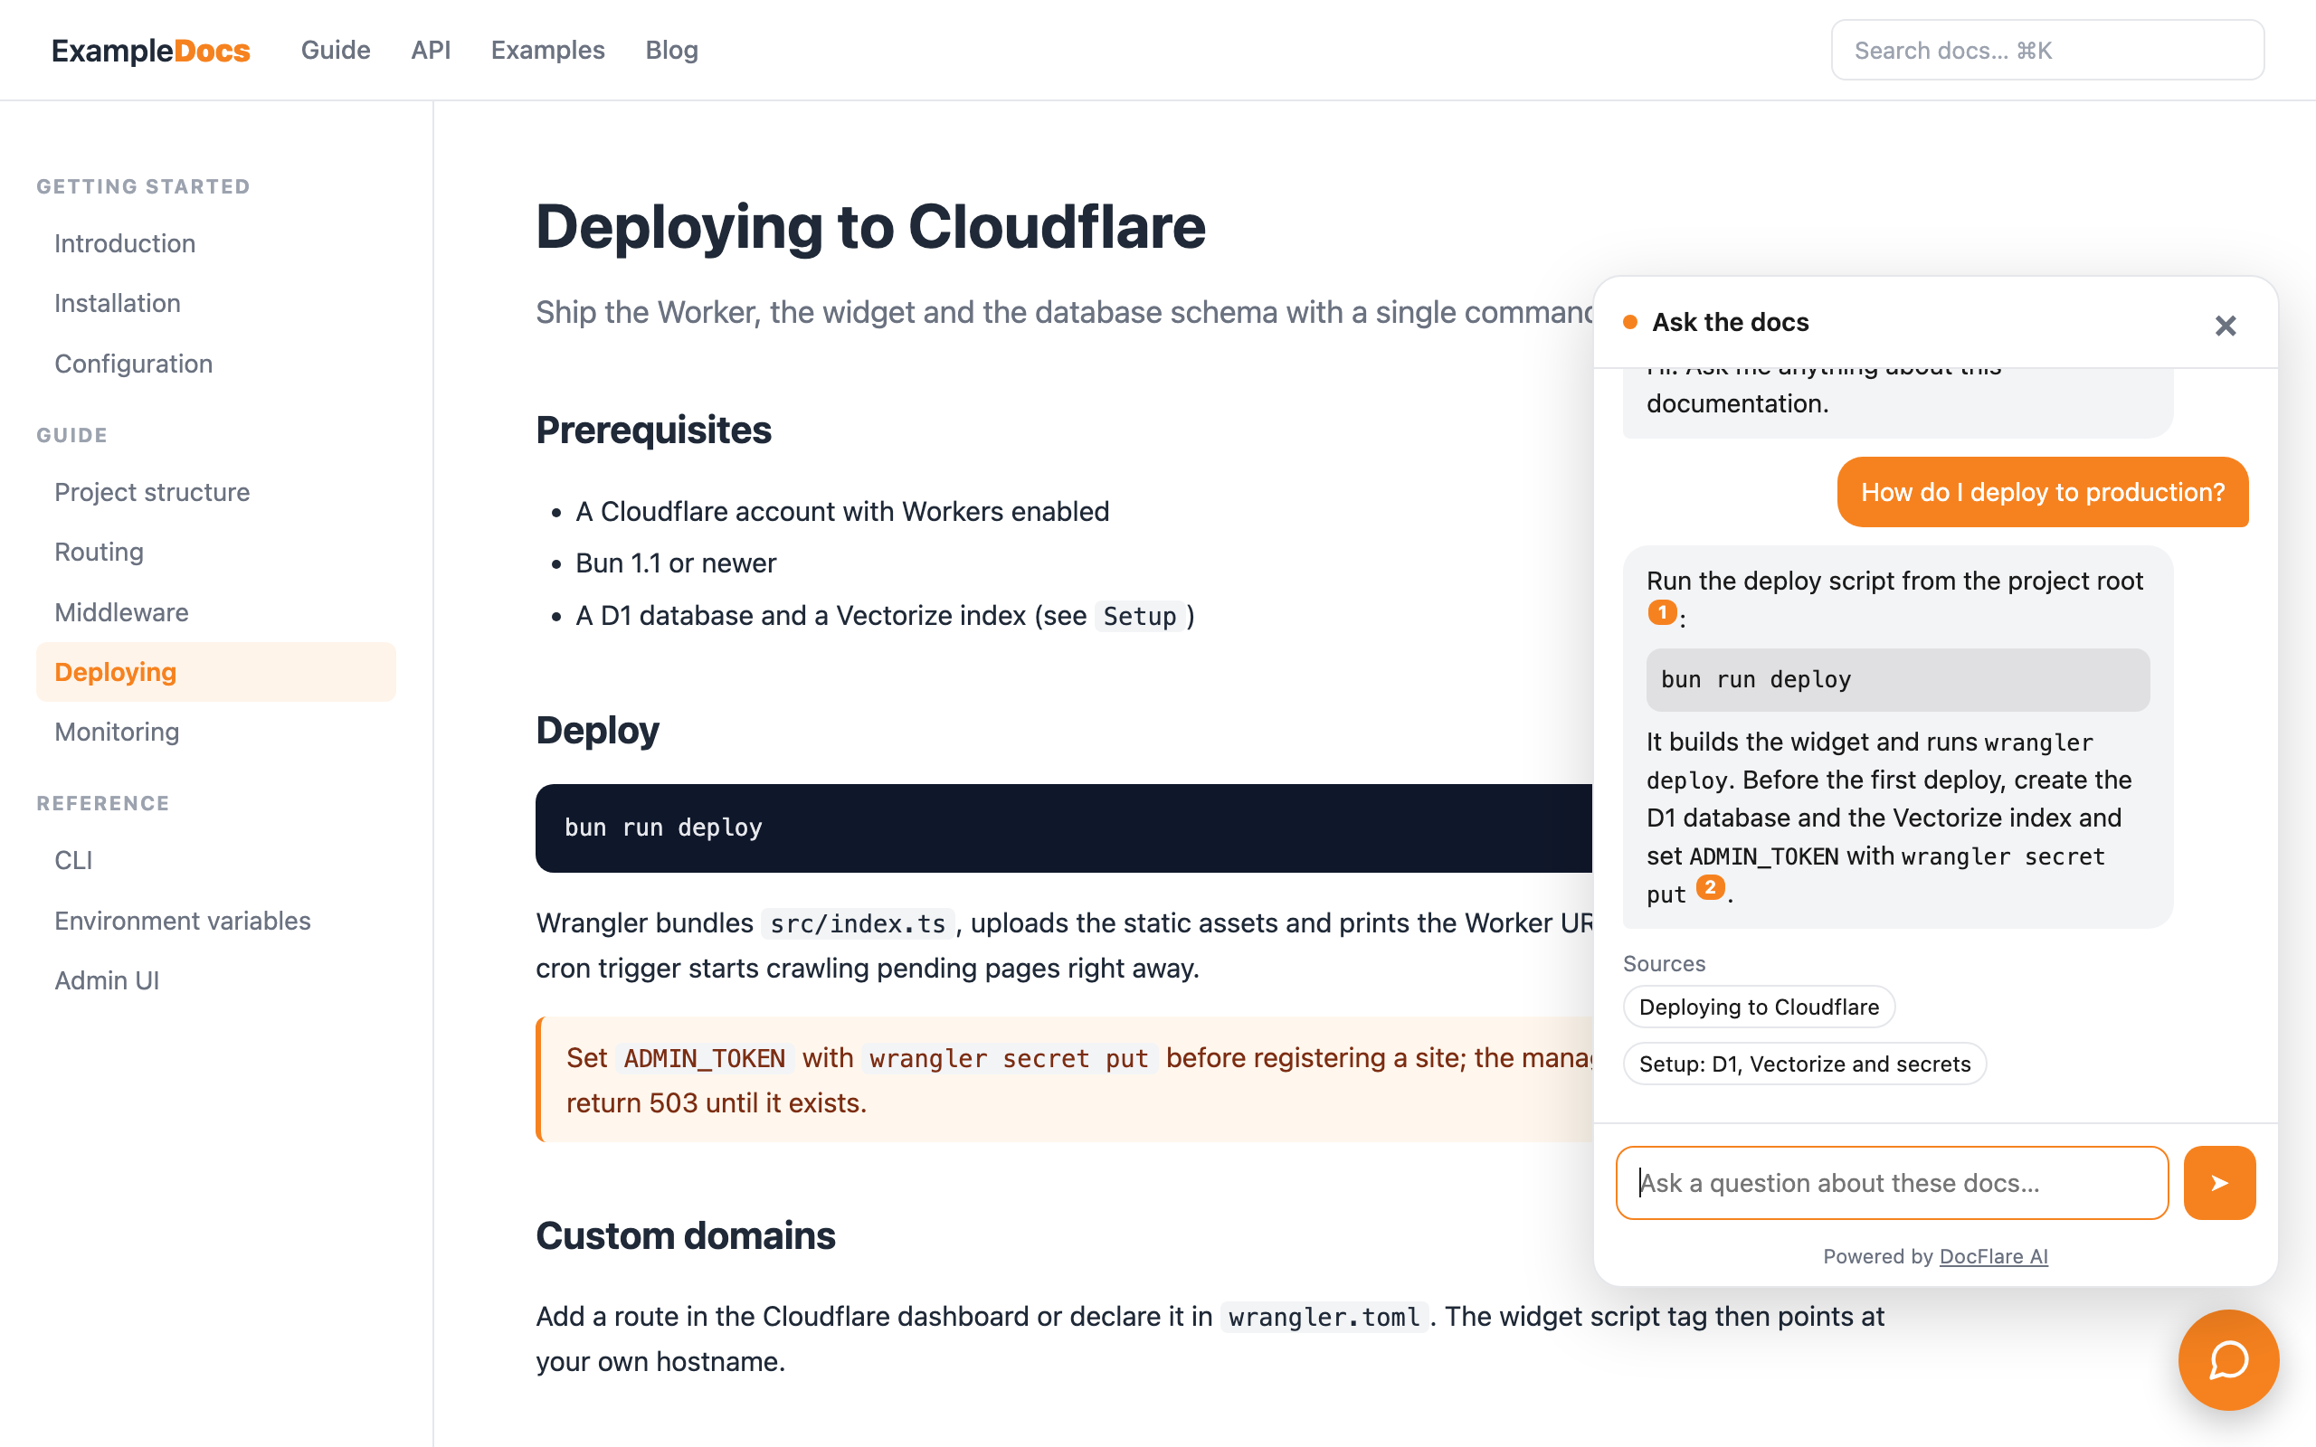This screenshot has width=2316, height=1447.
Task: Go to the Examples nav item
Action: click(547, 50)
